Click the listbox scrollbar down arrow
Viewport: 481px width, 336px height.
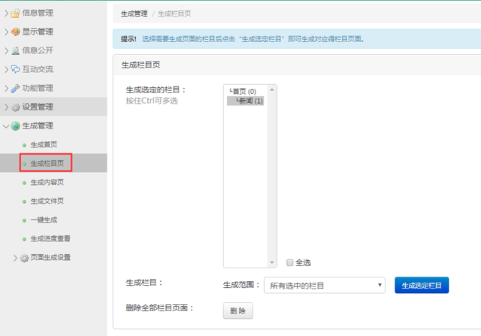(x=272, y=262)
